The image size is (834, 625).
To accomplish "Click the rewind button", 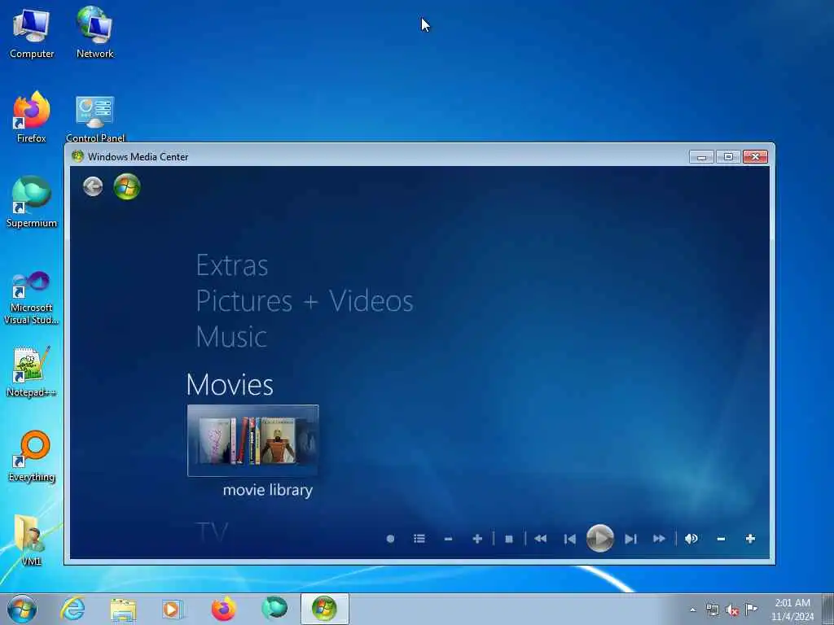I will [x=541, y=539].
